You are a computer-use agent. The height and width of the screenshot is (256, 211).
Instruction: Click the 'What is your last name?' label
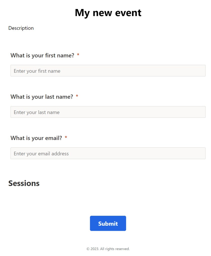pos(42,96)
